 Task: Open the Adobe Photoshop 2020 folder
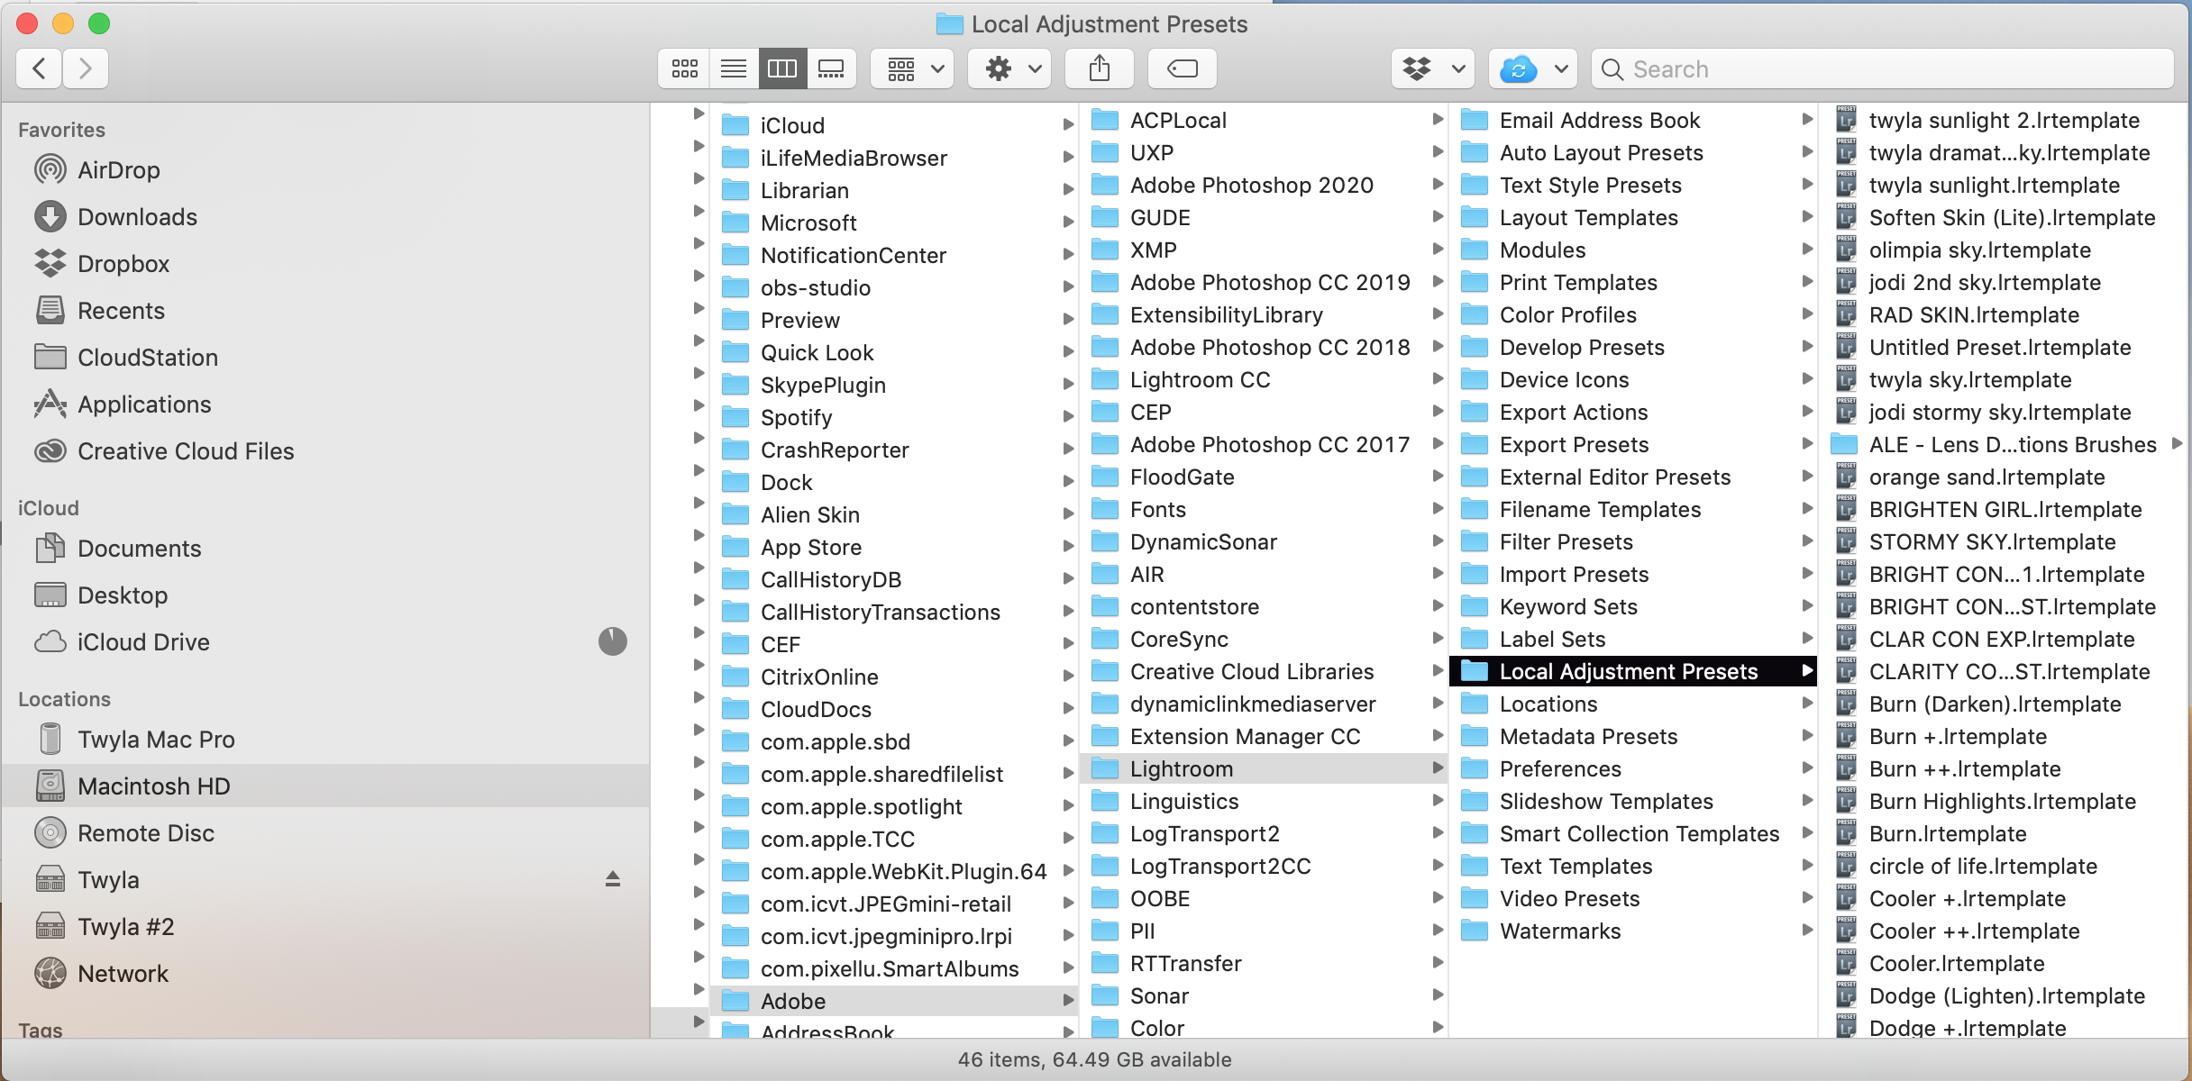pos(1251,185)
